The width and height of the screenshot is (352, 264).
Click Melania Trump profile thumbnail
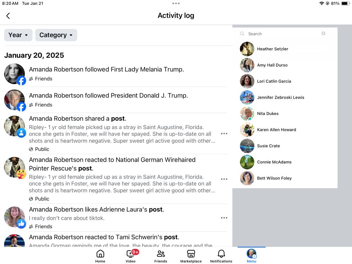pyautogui.click(x=15, y=74)
